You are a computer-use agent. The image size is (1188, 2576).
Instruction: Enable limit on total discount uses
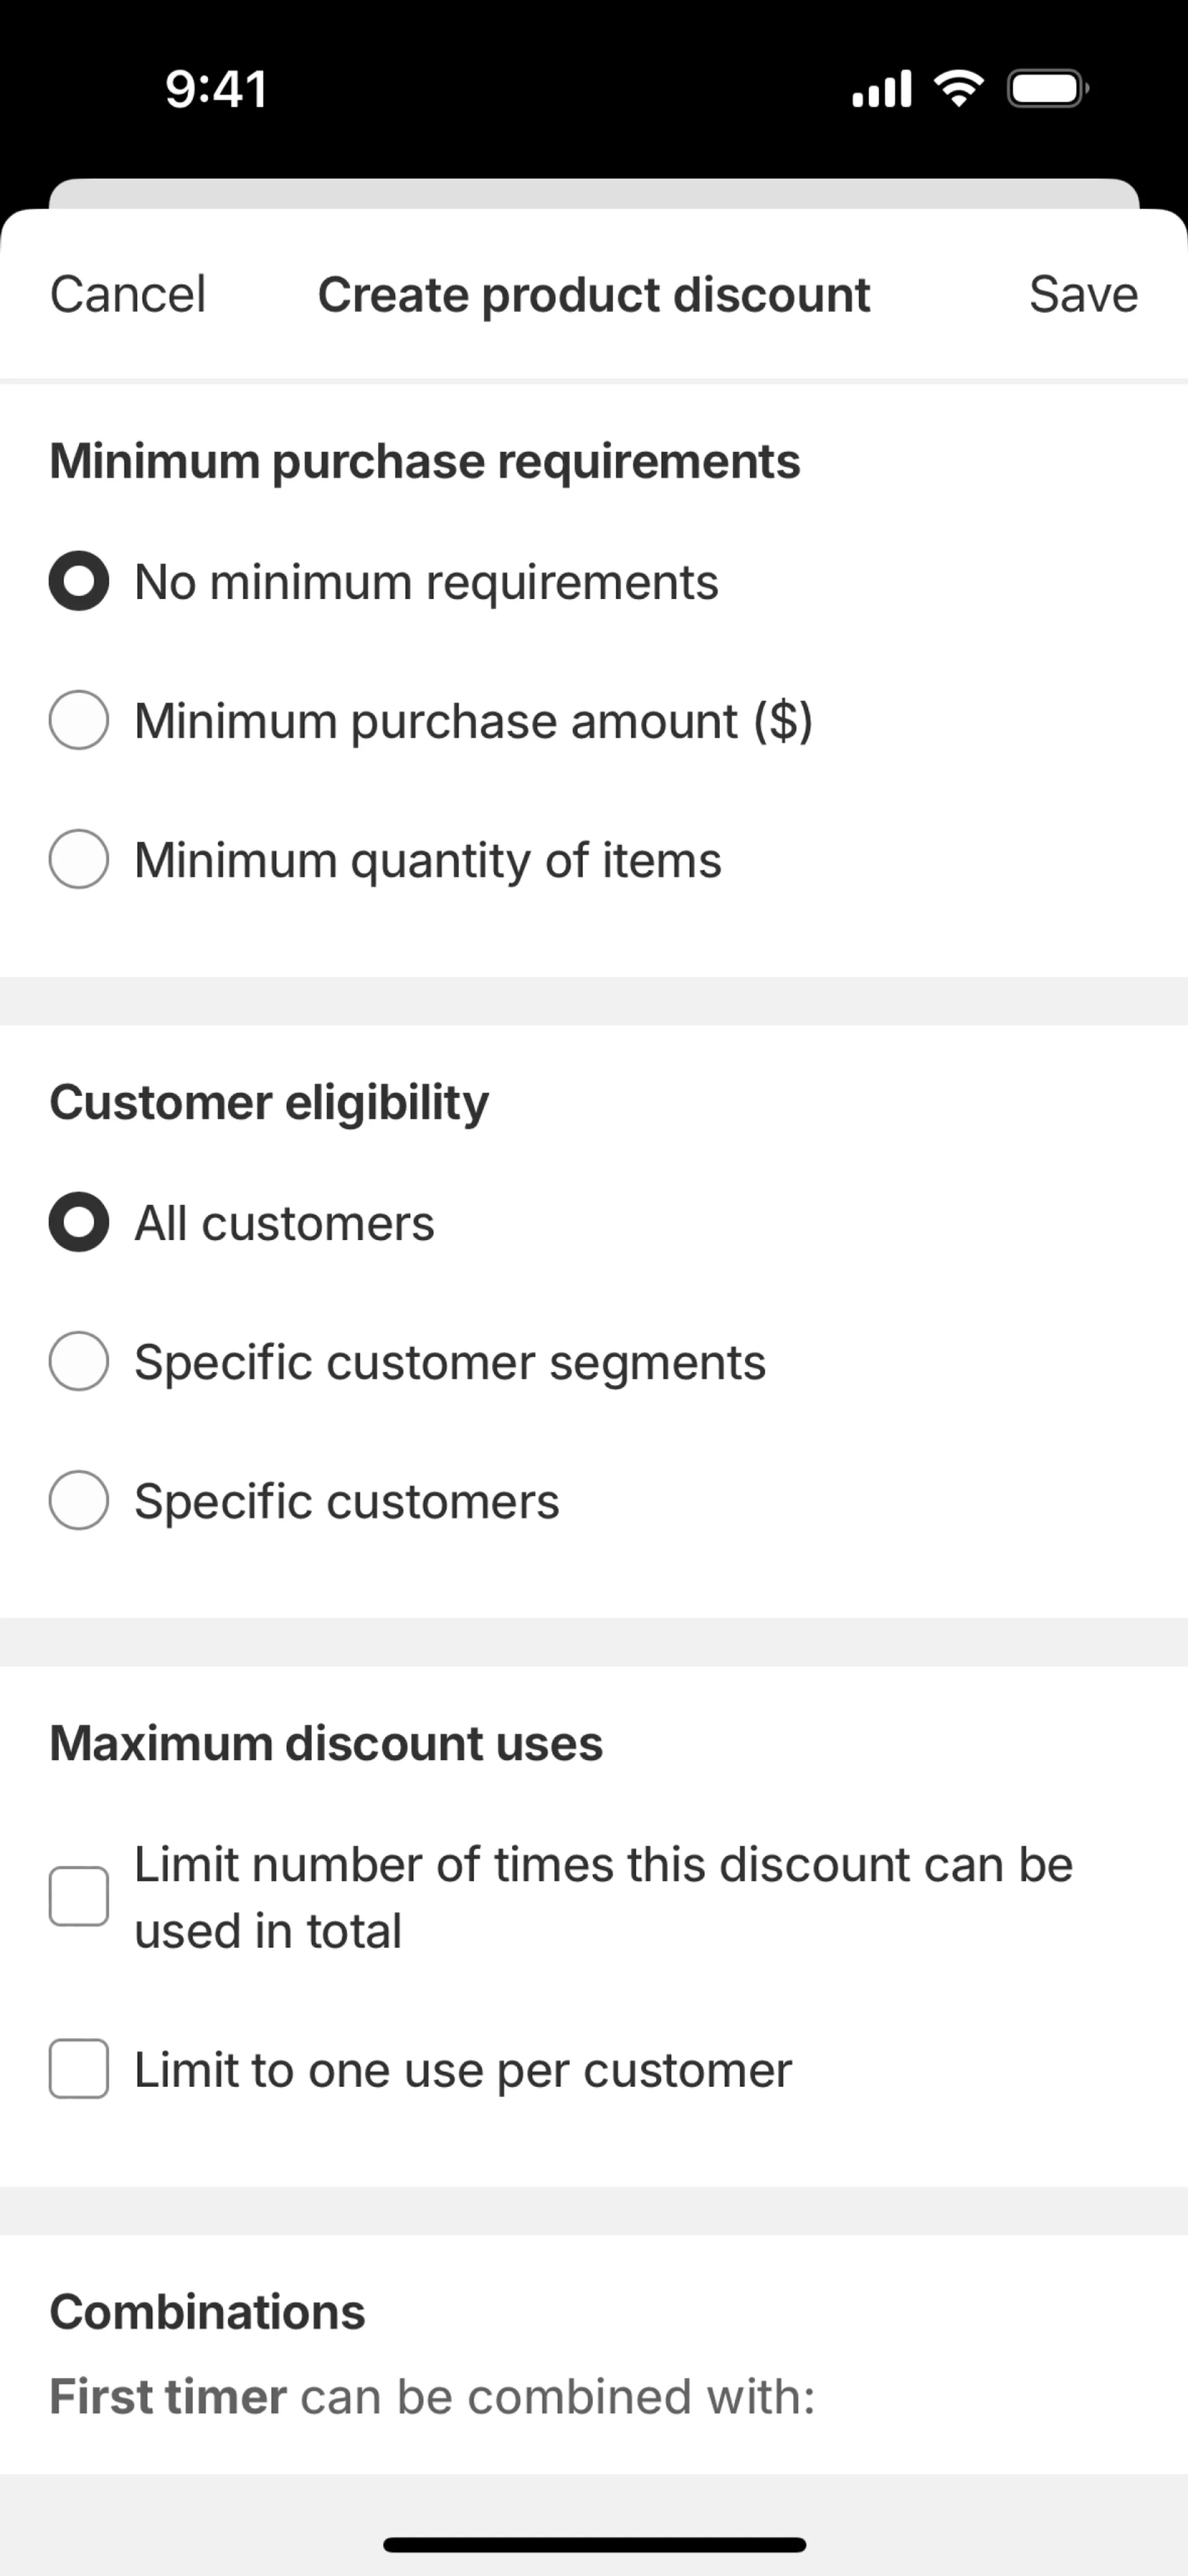click(79, 1896)
